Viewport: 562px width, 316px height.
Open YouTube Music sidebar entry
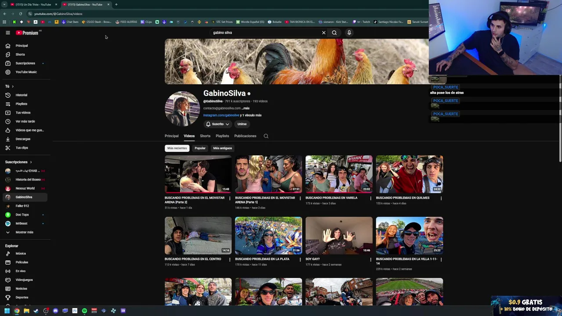25,72
